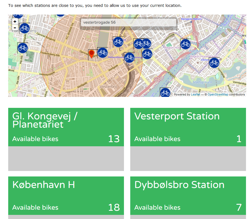249x219 pixels.
Task: Click bike station marker near Kongens Nytorv
Action: tap(186, 44)
